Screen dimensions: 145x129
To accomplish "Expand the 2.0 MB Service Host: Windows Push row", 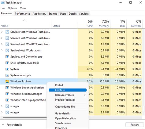I will click(2, 32).
